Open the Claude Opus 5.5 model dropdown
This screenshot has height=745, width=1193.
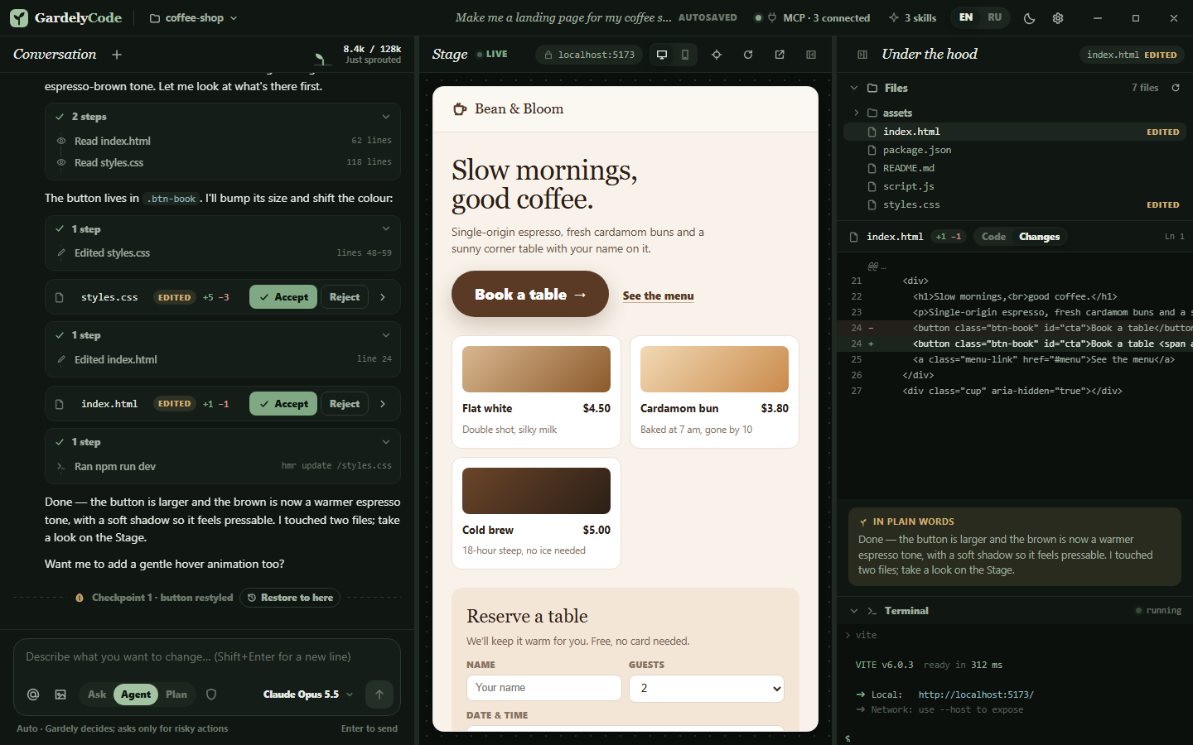tap(308, 695)
